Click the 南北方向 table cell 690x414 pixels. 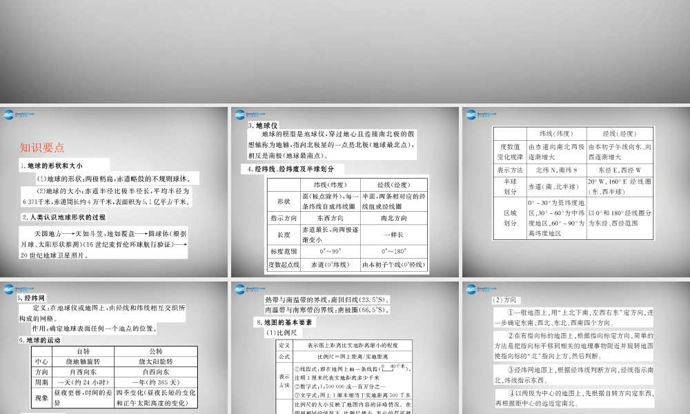pyautogui.click(x=394, y=218)
